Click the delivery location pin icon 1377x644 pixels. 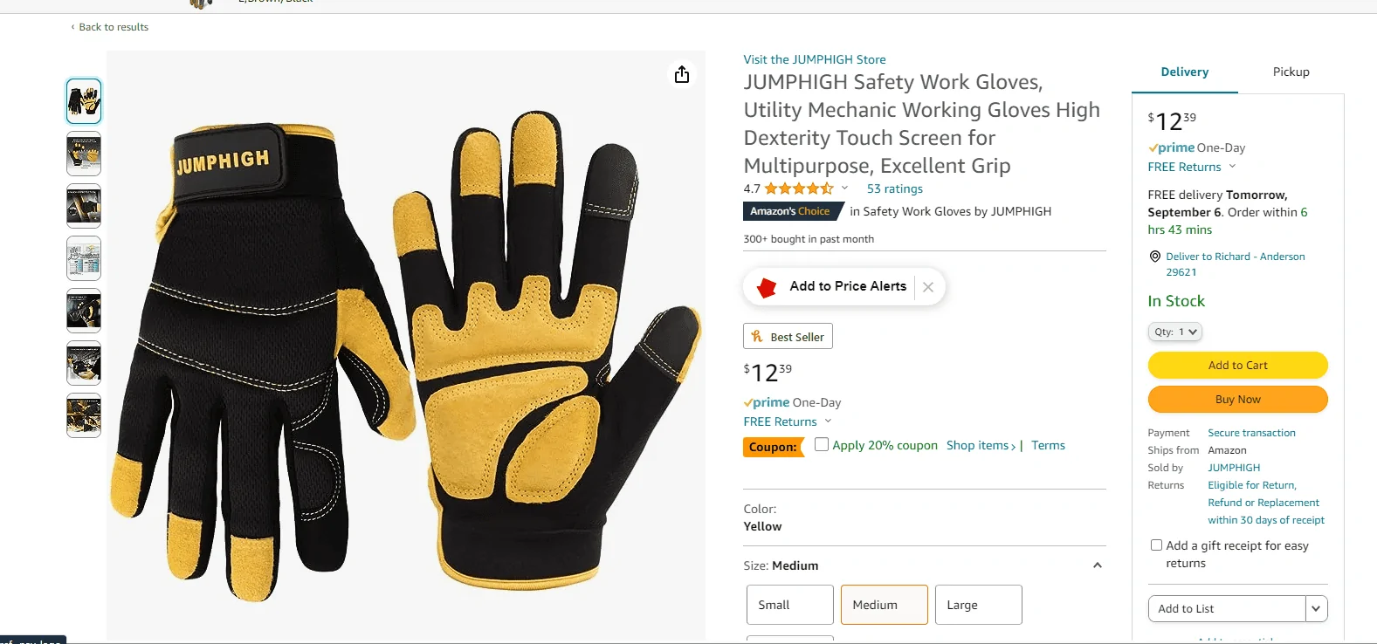click(x=1155, y=257)
